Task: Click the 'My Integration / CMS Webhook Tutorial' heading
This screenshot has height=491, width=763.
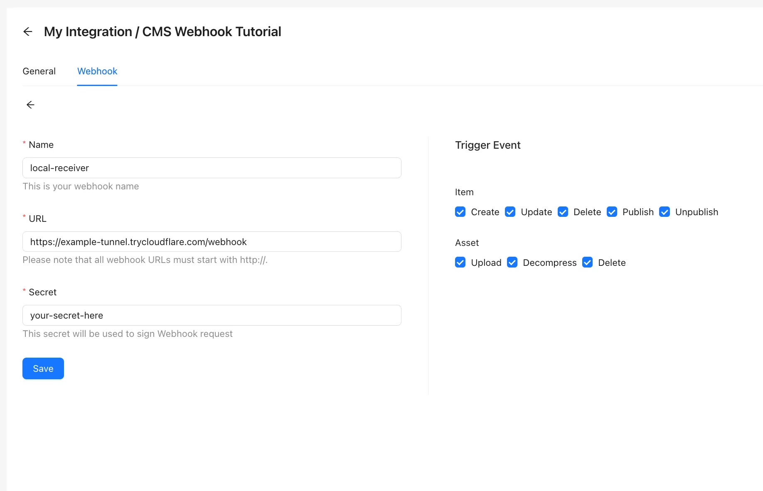Action: (162, 32)
